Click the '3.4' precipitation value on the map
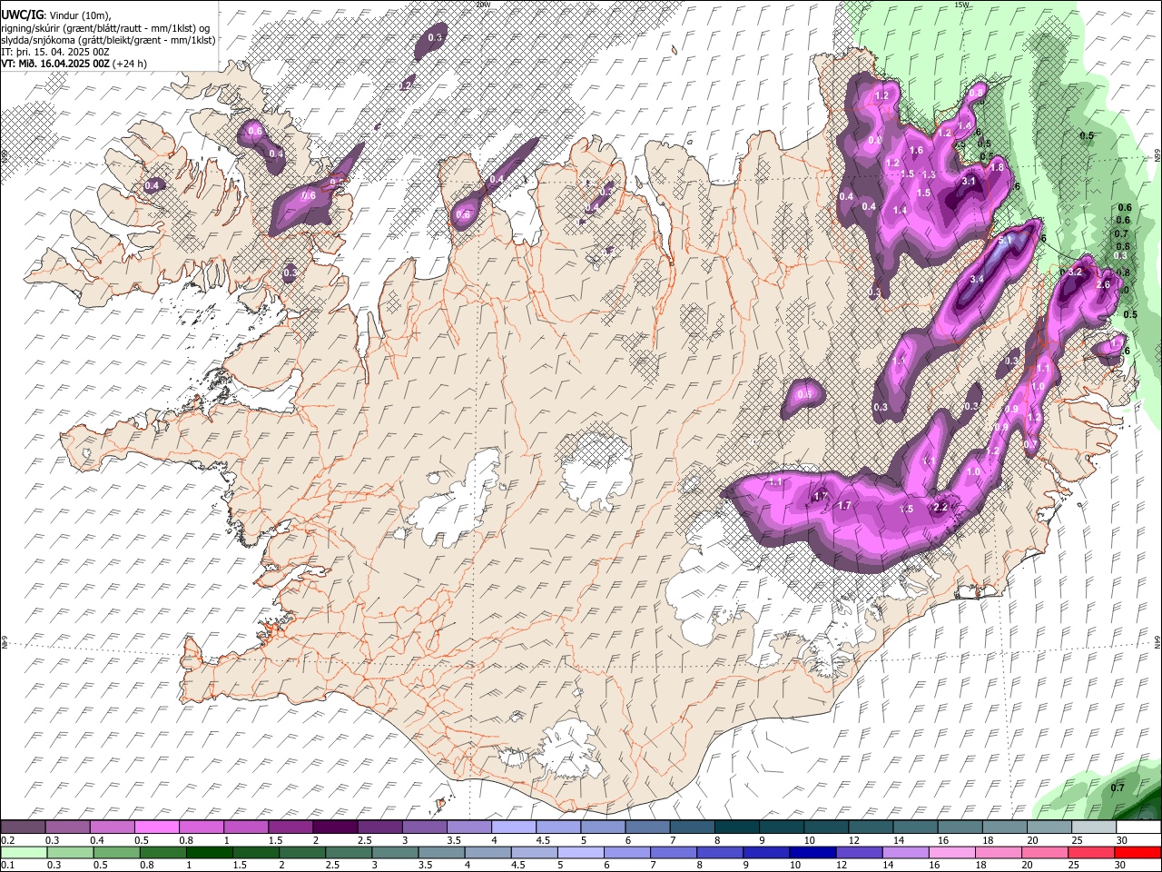 click(x=977, y=279)
